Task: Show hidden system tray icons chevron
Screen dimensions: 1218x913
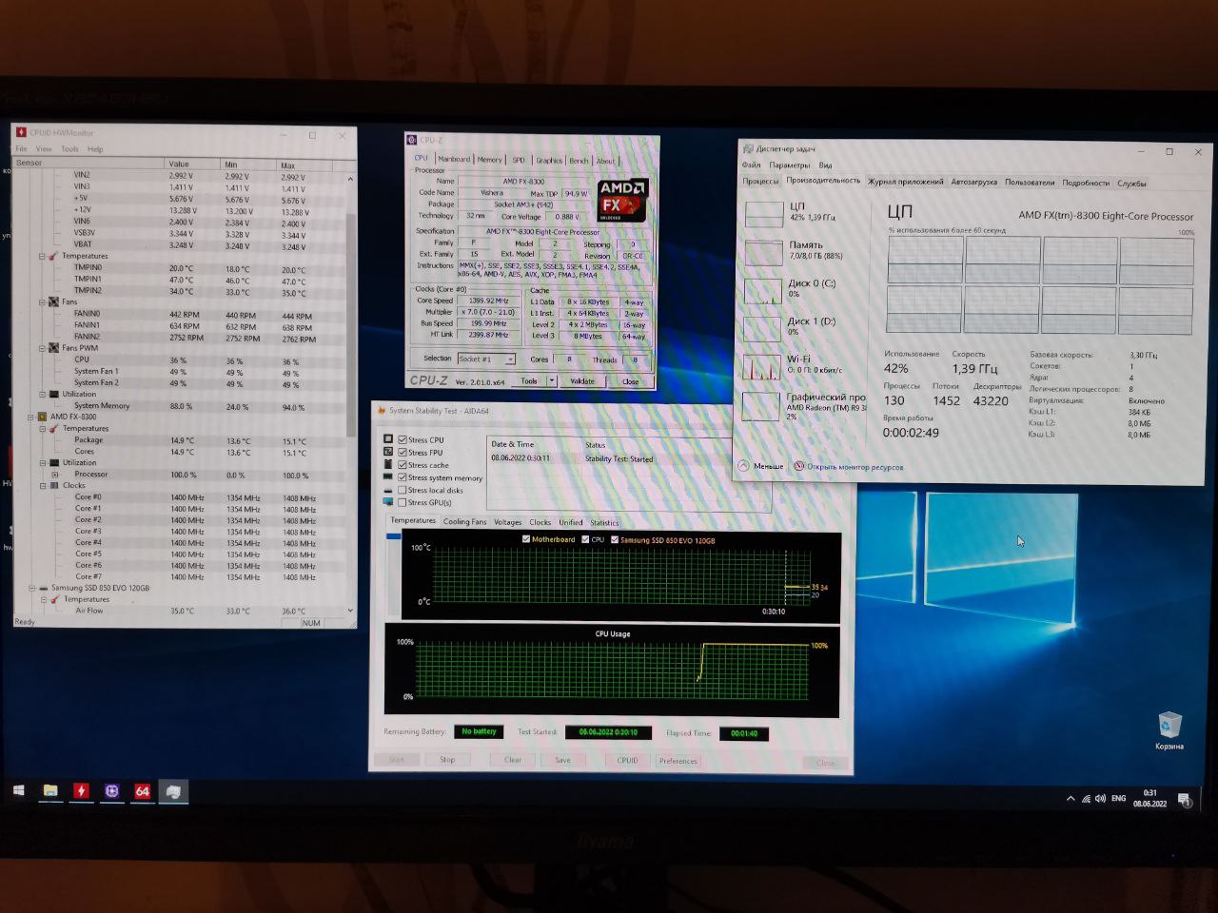Action: (1071, 799)
